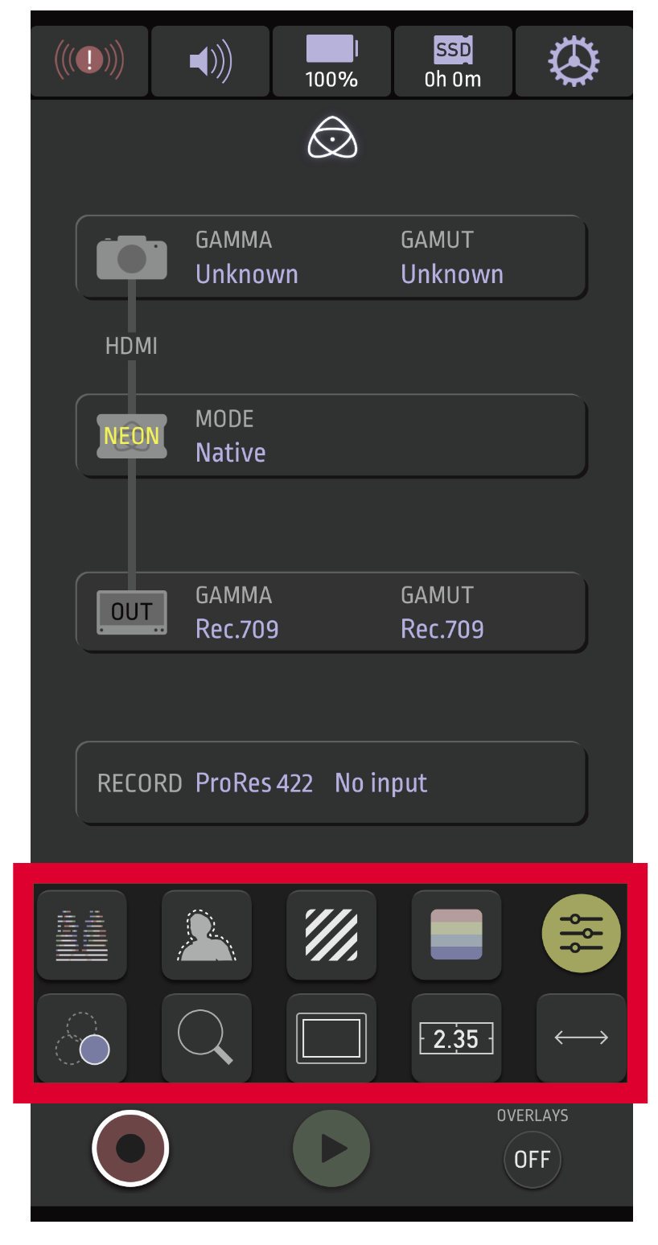Change the NEON monitor MODE from Native
This screenshot has height=1245, width=658.
pos(331,436)
